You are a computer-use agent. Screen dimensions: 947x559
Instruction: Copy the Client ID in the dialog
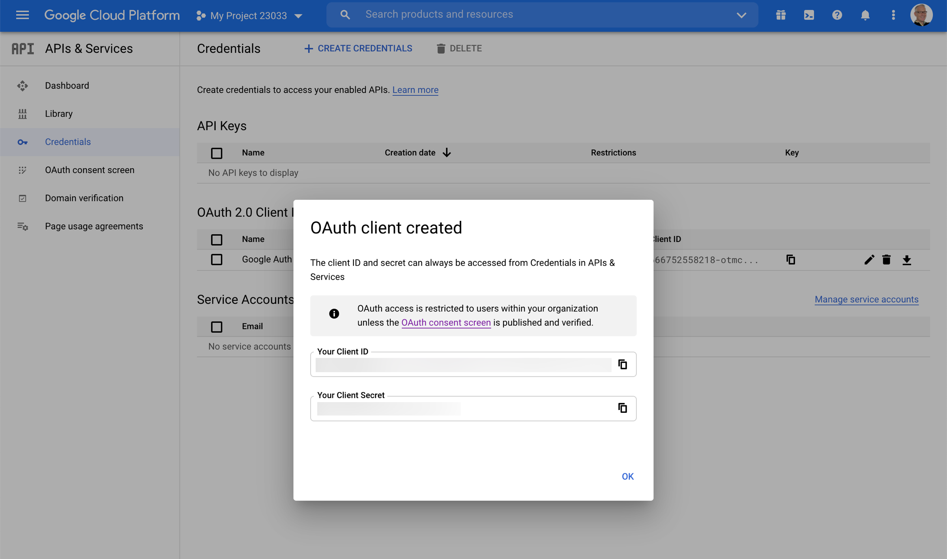click(x=623, y=364)
